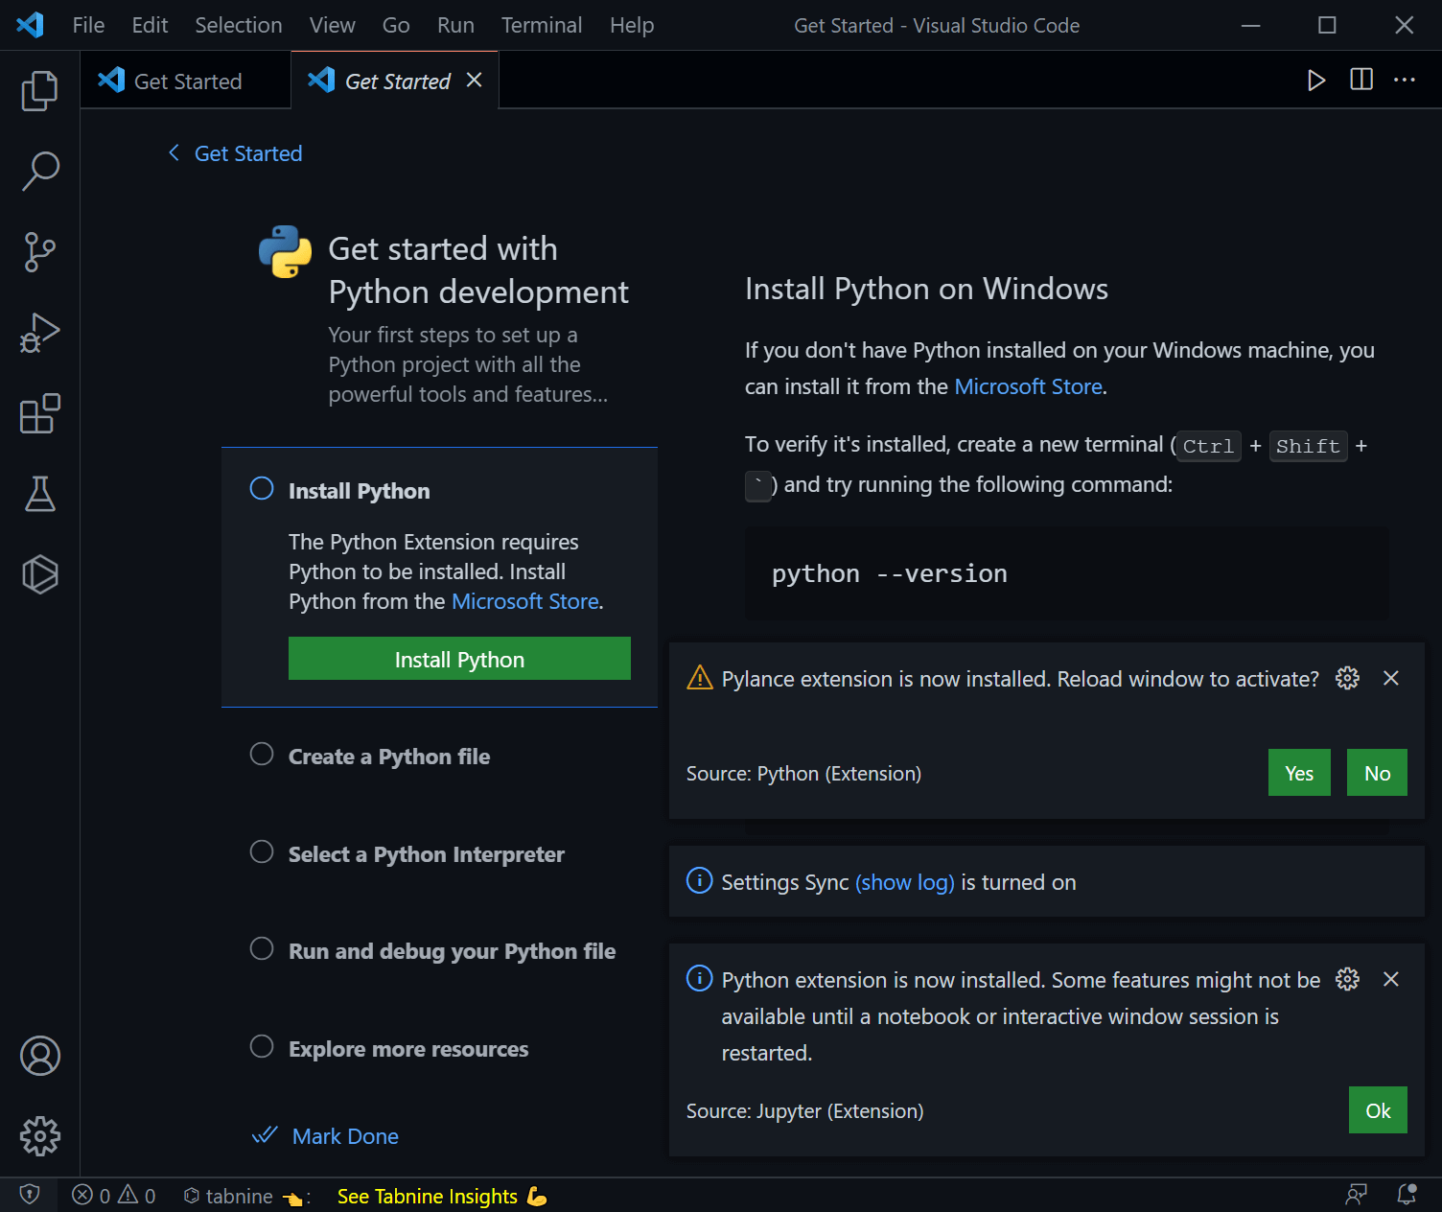
Task: Open the Extensions view
Action: pyautogui.click(x=39, y=413)
